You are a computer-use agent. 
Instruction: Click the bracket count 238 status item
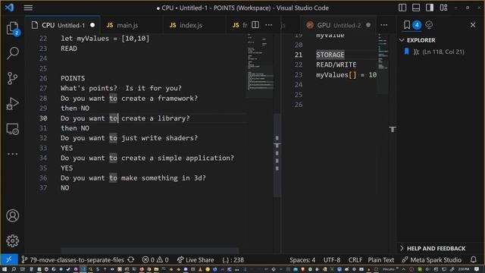pyautogui.click(x=233, y=259)
